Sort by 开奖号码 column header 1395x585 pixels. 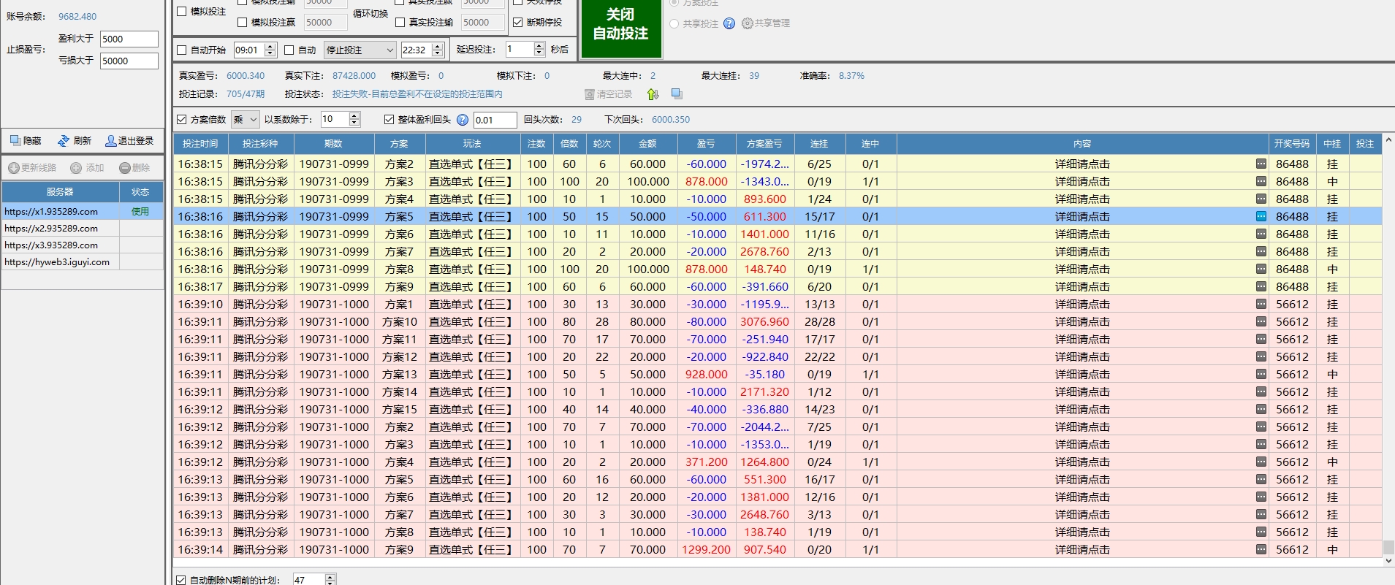pyautogui.click(x=1292, y=144)
